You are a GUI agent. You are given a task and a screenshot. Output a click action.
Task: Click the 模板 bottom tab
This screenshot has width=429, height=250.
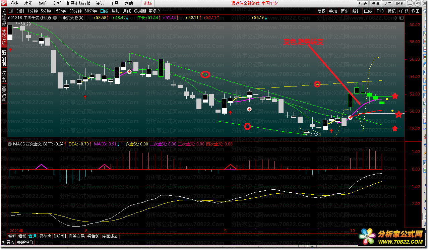coord(22,236)
